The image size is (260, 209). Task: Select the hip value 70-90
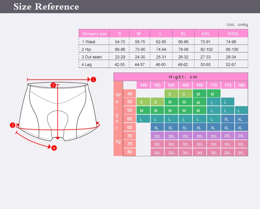[140, 49]
